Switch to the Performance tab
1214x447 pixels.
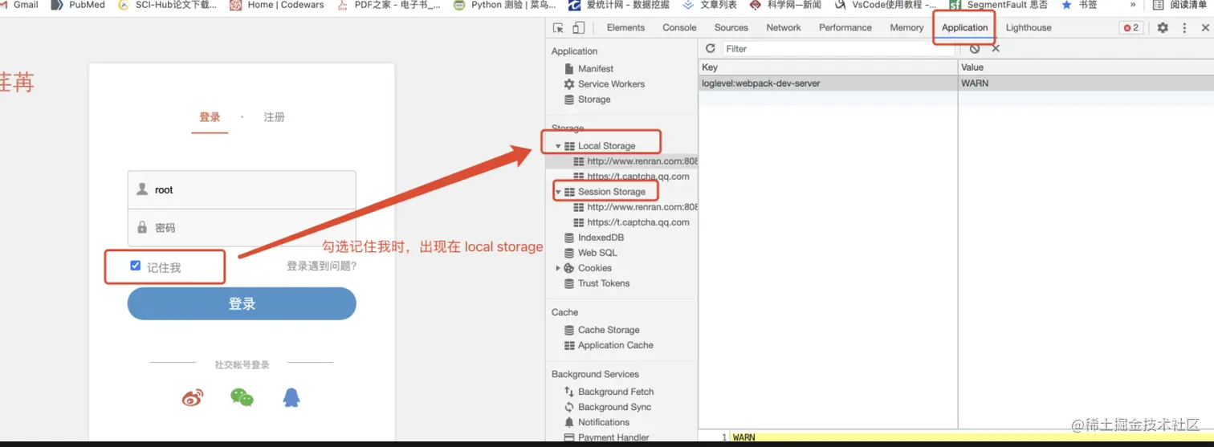(x=845, y=27)
